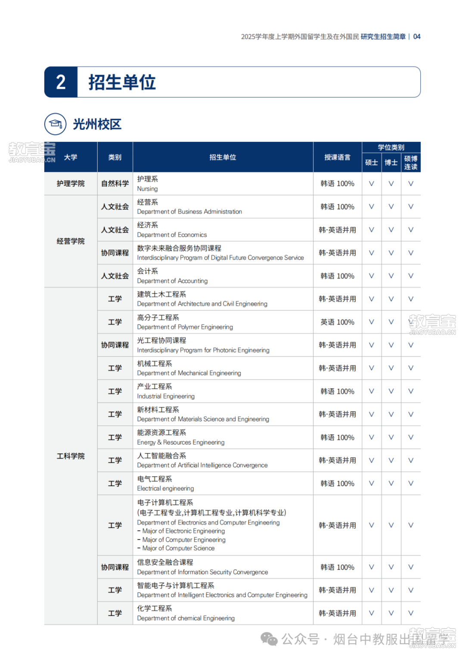The width and height of the screenshot is (465, 658).
Task: Select the 经营学院 college cell
Action: pyautogui.click(x=71, y=241)
